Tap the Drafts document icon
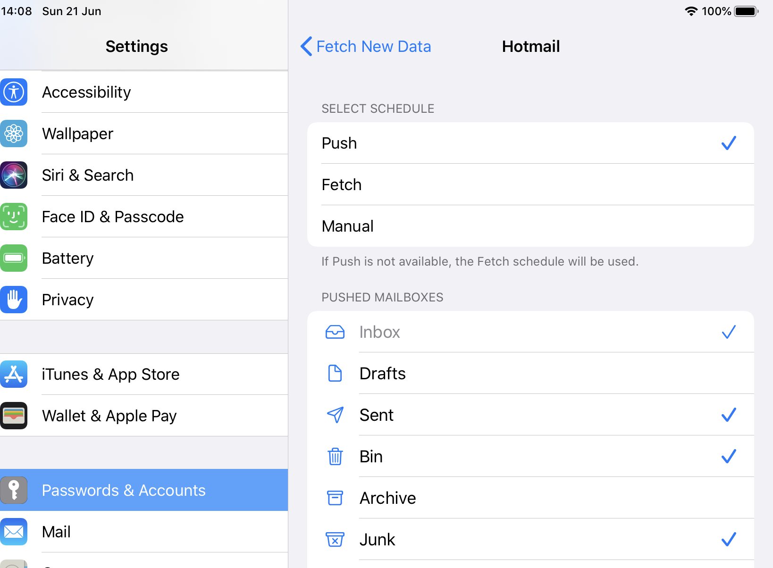The width and height of the screenshot is (773, 568). (335, 373)
